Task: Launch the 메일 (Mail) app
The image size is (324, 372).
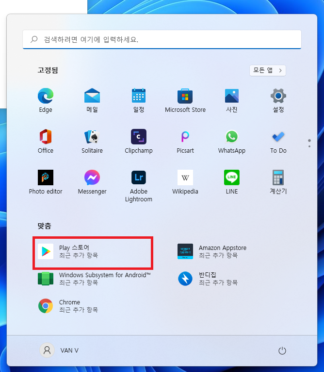Action: point(92,100)
